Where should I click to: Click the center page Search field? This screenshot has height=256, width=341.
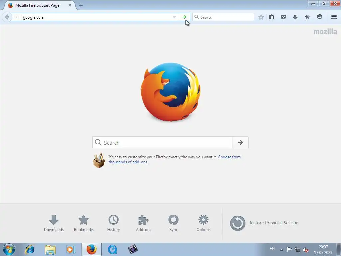[x=162, y=142]
